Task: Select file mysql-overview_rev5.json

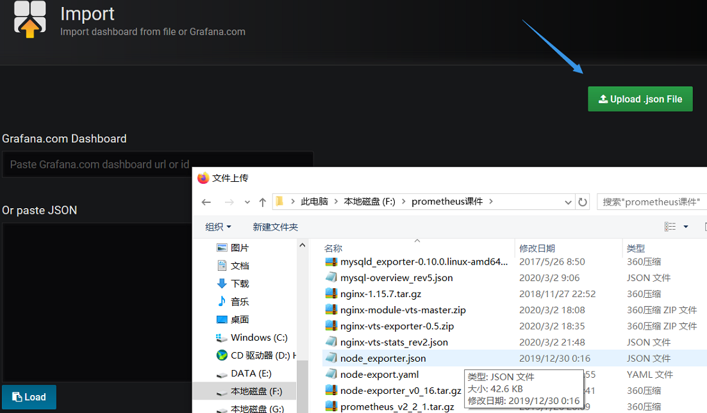Action: click(x=396, y=278)
